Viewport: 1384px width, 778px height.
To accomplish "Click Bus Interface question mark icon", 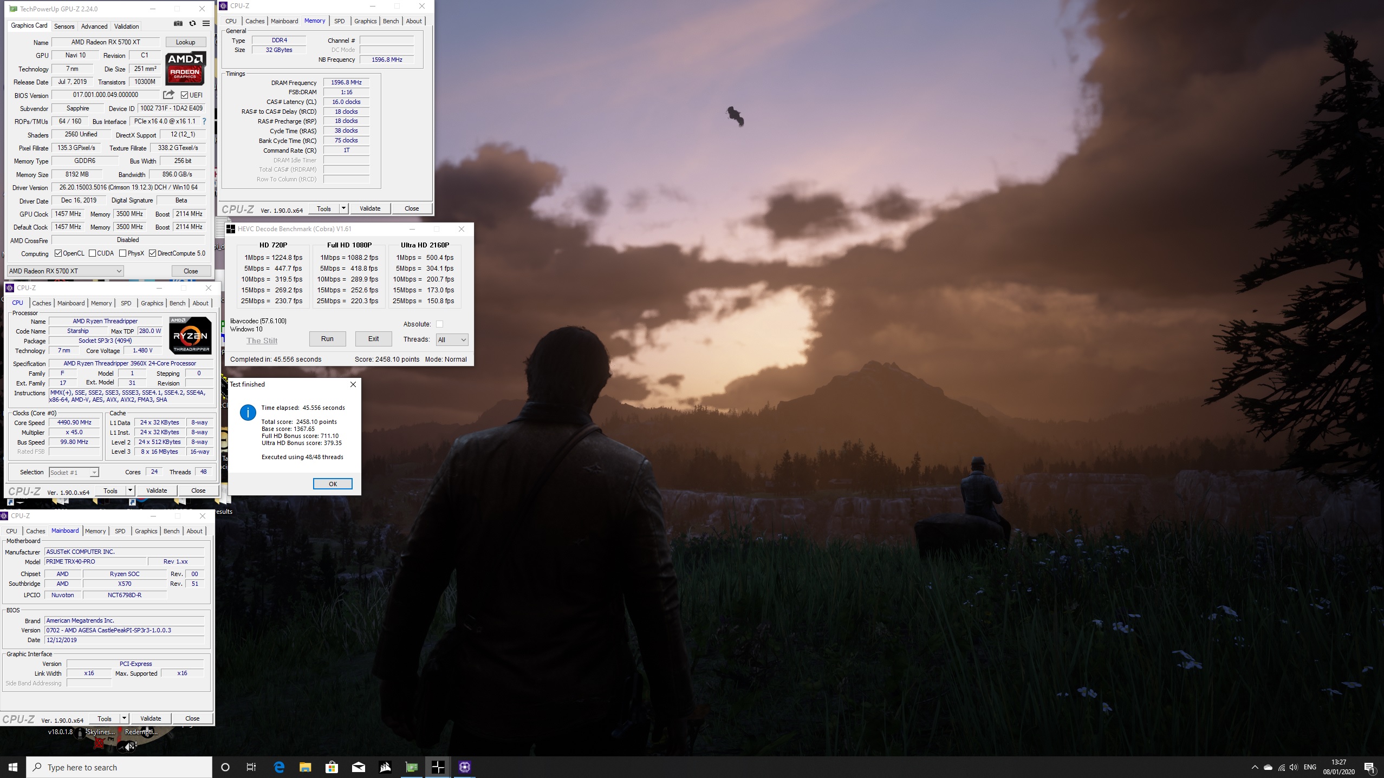I will pyautogui.click(x=204, y=121).
